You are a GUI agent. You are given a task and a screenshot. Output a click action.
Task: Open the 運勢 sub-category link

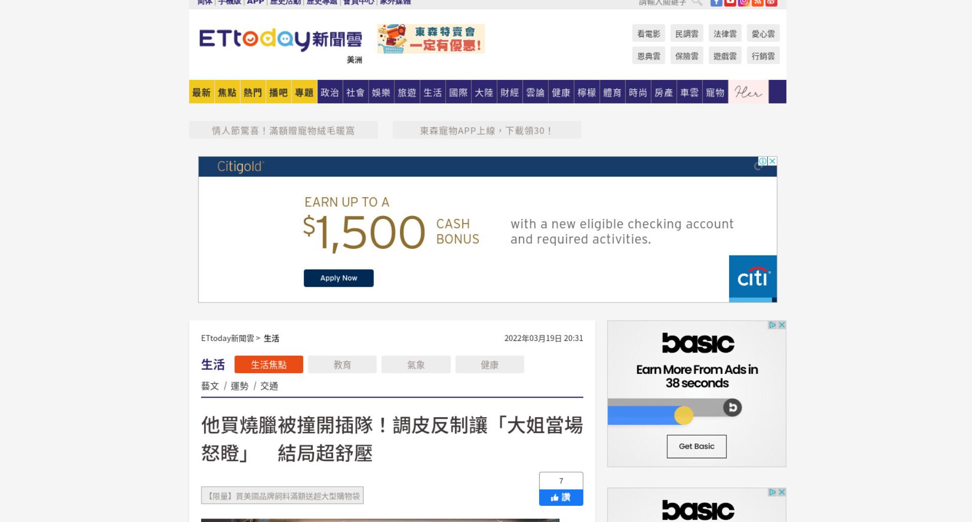pos(239,386)
